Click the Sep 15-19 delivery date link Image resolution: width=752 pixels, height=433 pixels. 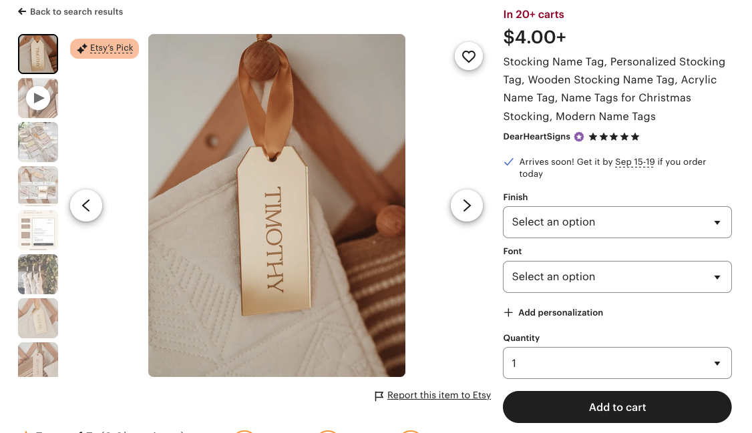tap(634, 161)
